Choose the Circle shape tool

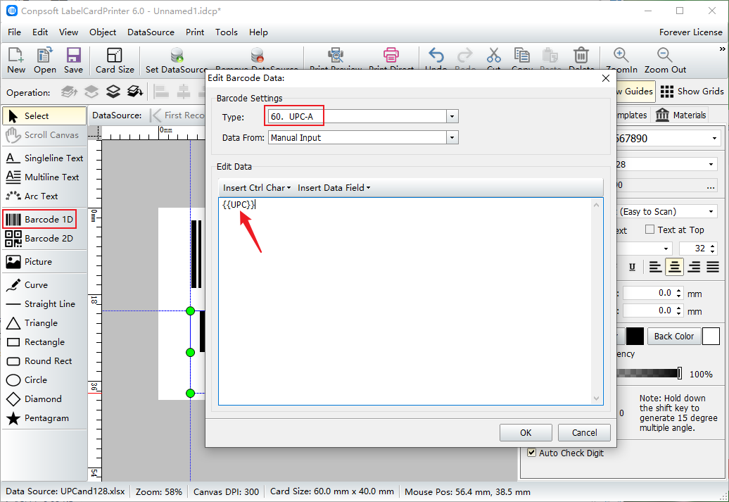click(x=44, y=380)
